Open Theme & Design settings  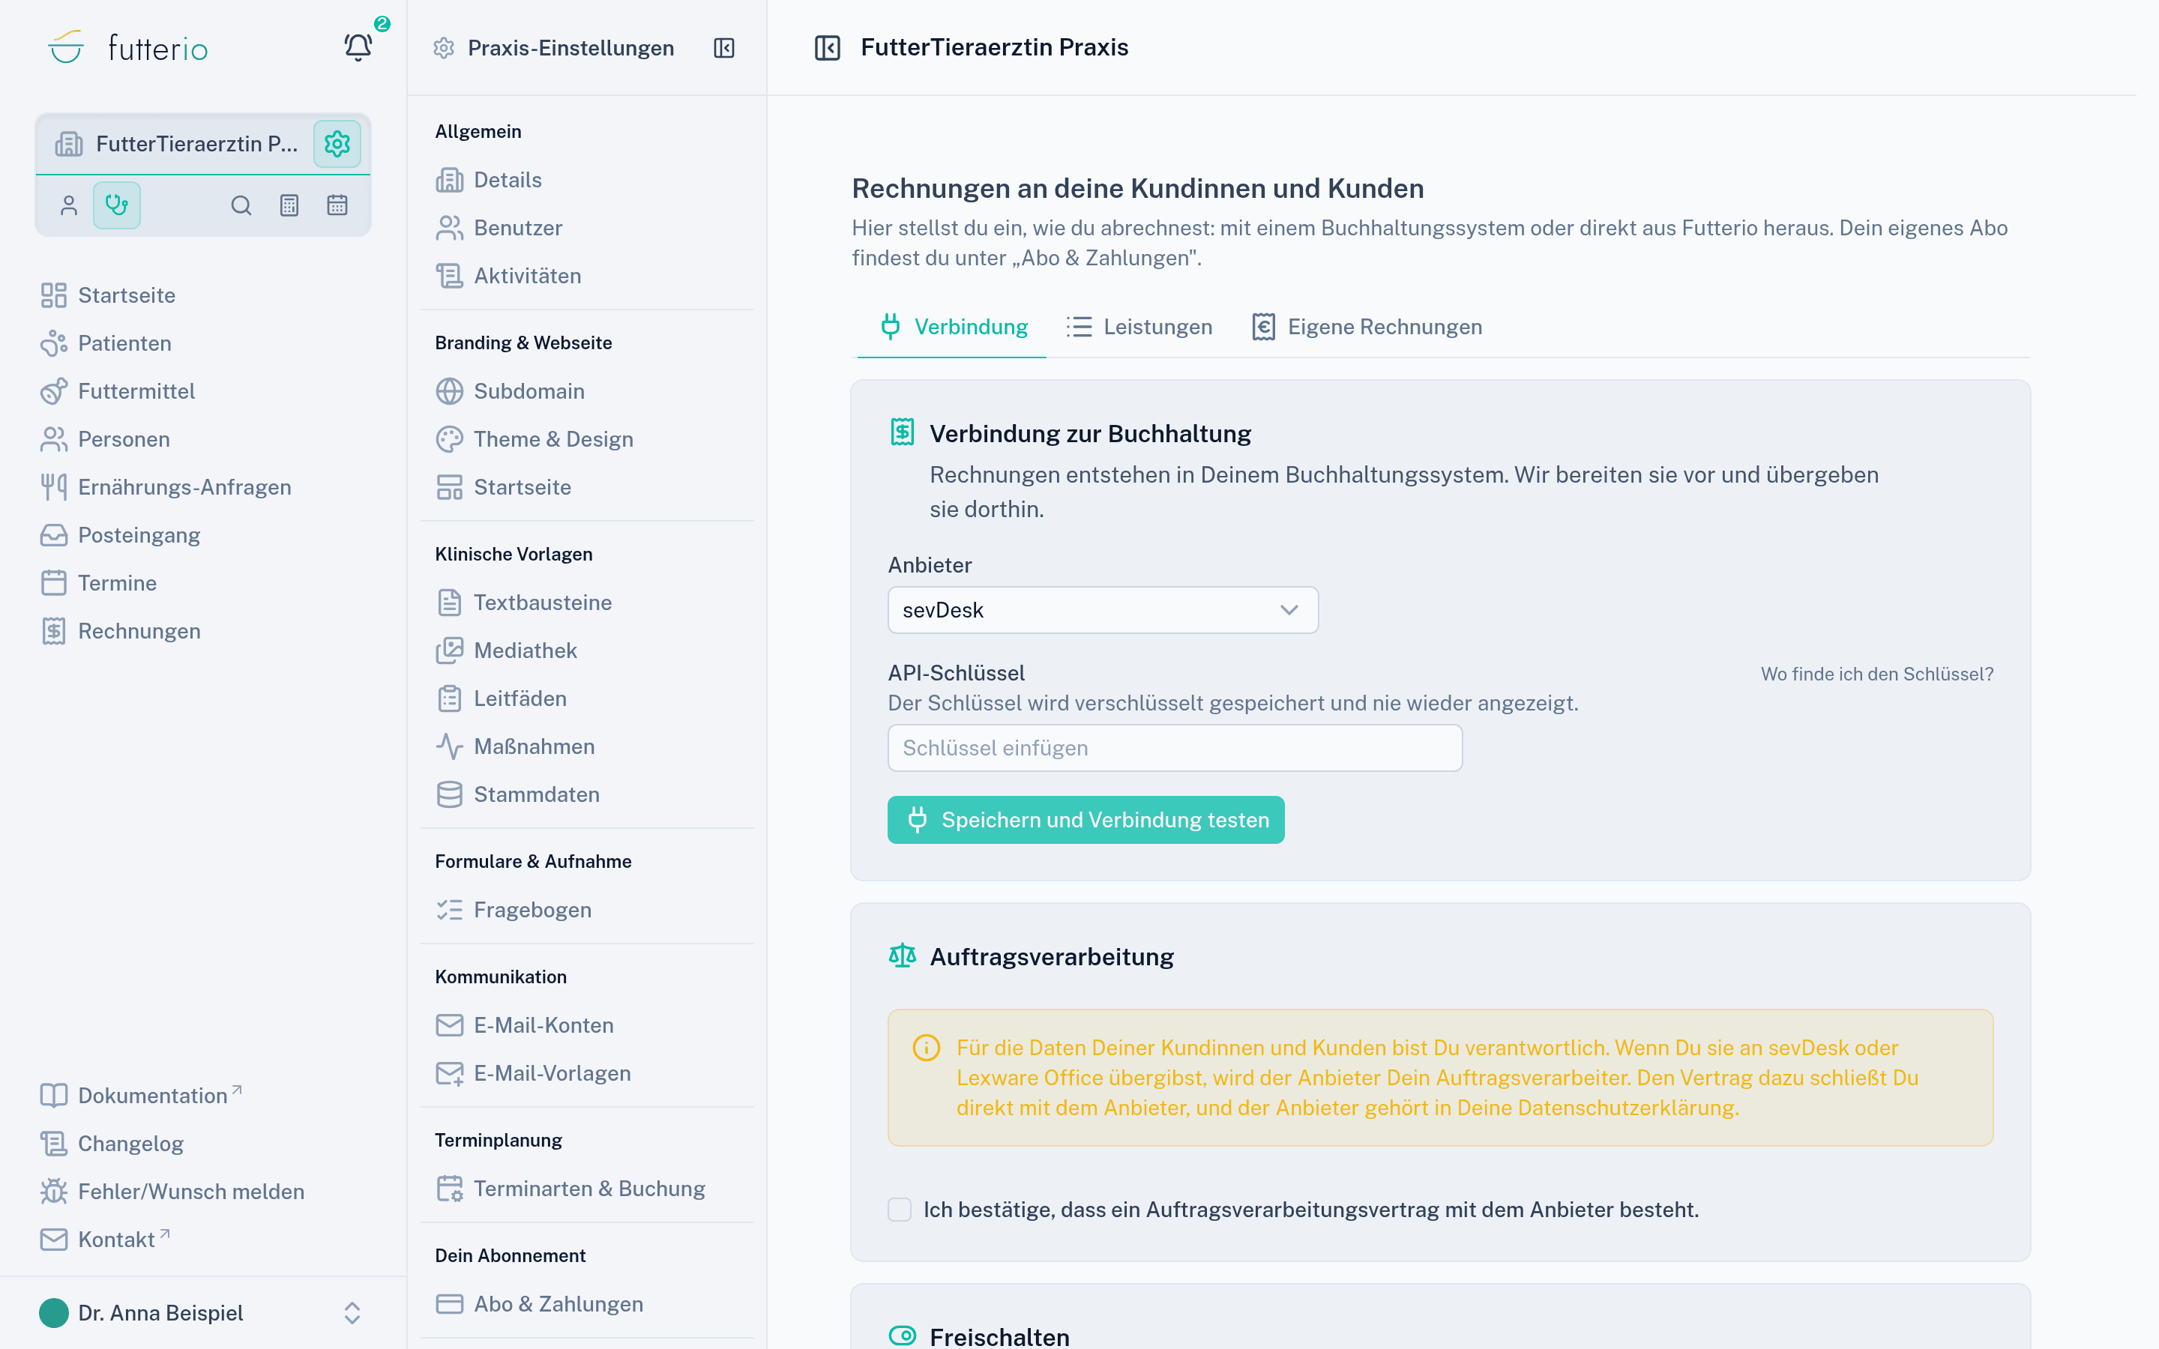click(x=535, y=439)
